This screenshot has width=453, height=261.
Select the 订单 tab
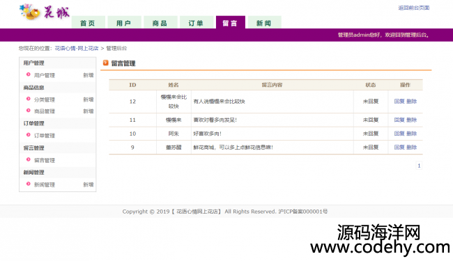pyautogui.click(x=197, y=22)
